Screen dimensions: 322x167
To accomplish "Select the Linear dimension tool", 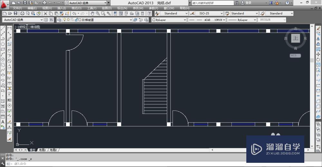I will [x=9, y=28].
